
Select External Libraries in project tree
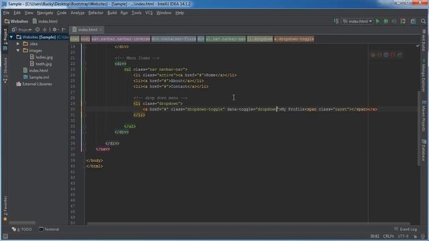pos(34,84)
